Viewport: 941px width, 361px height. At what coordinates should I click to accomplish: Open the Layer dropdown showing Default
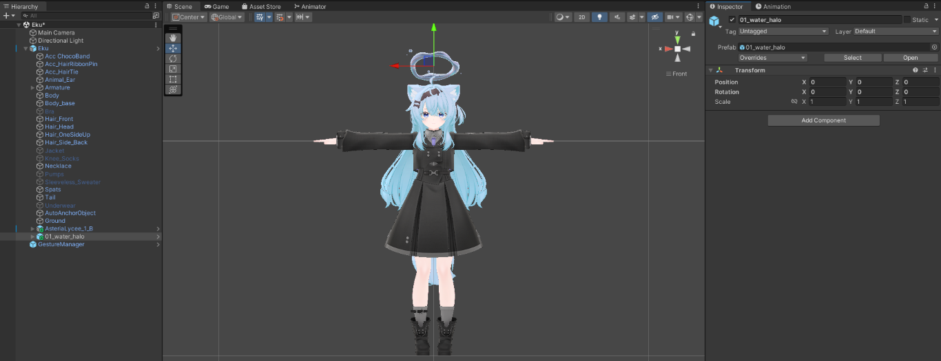(896, 32)
